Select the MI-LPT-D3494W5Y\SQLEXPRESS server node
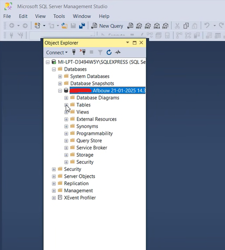Screen dimensions: 225x250 [x=102, y=62]
